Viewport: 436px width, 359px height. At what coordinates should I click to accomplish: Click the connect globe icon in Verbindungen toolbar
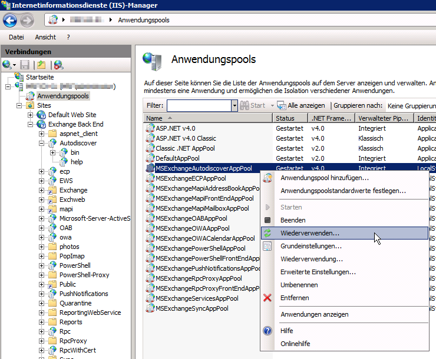6,65
